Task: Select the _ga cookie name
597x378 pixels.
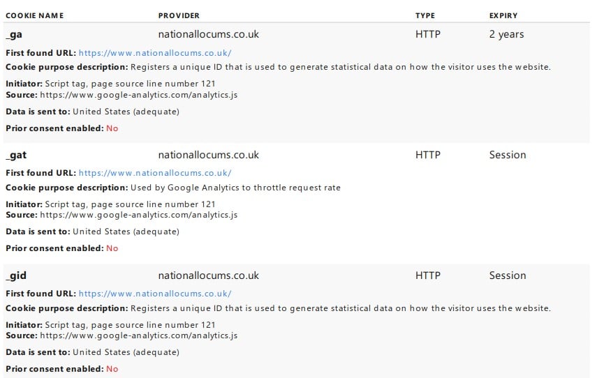Action: tap(14, 35)
